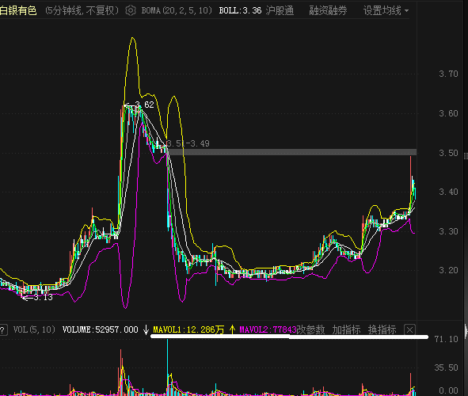Open indicator settings gear icon

click(x=131, y=11)
